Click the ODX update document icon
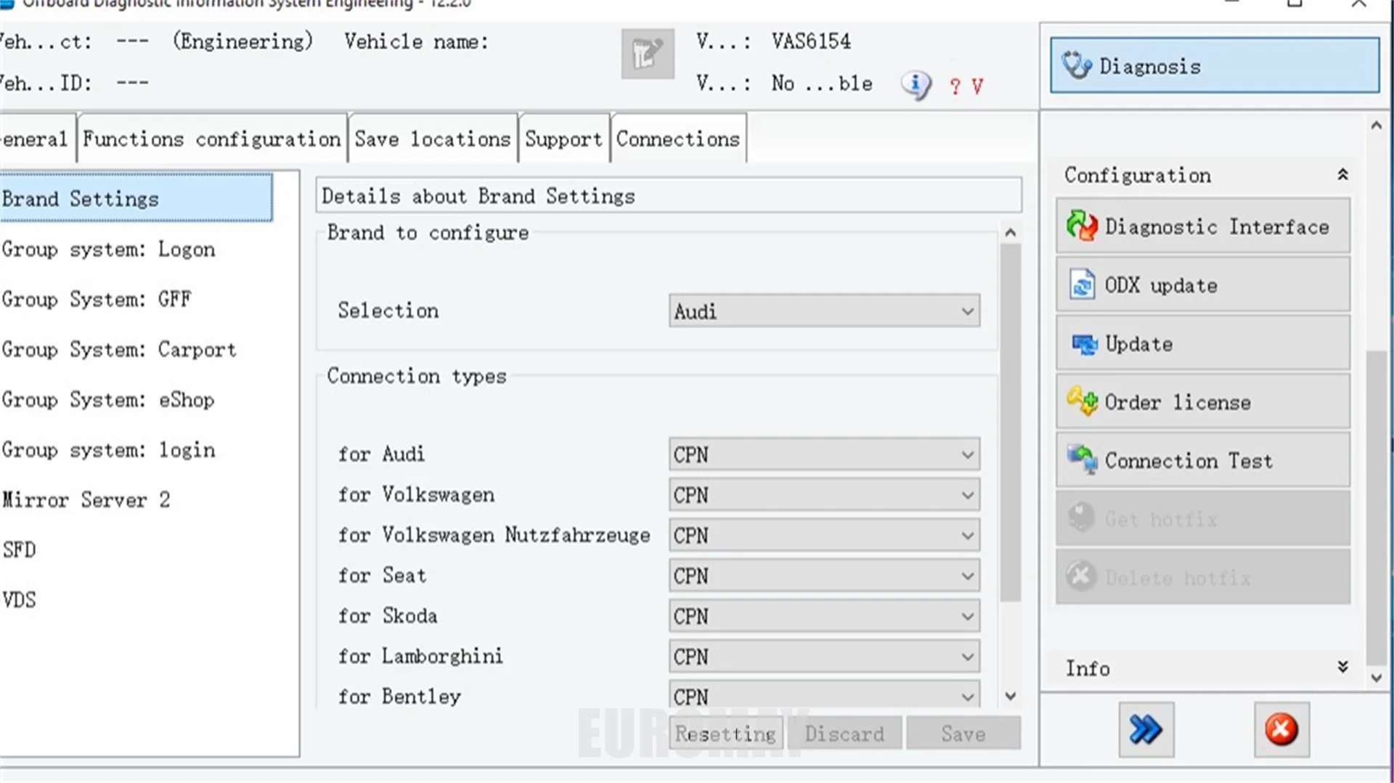Screen dimensions: 1394x783 coord(1082,284)
